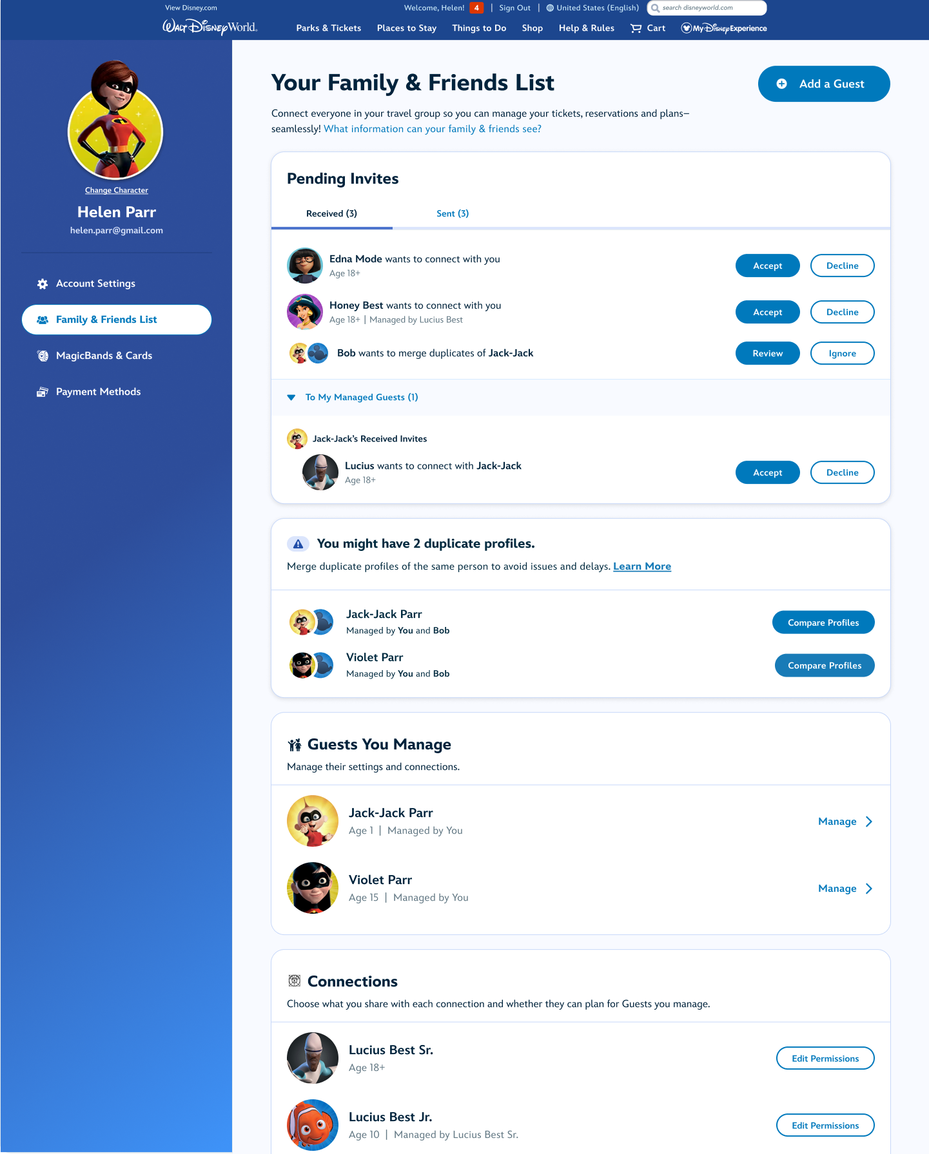Click the globe icon for United States language
This screenshot has height=1154, width=929.
[550, 8]
